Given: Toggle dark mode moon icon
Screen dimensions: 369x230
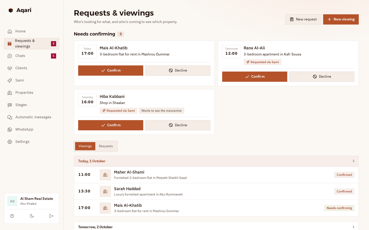Looking at the screenshot, I should click(32, 216).
